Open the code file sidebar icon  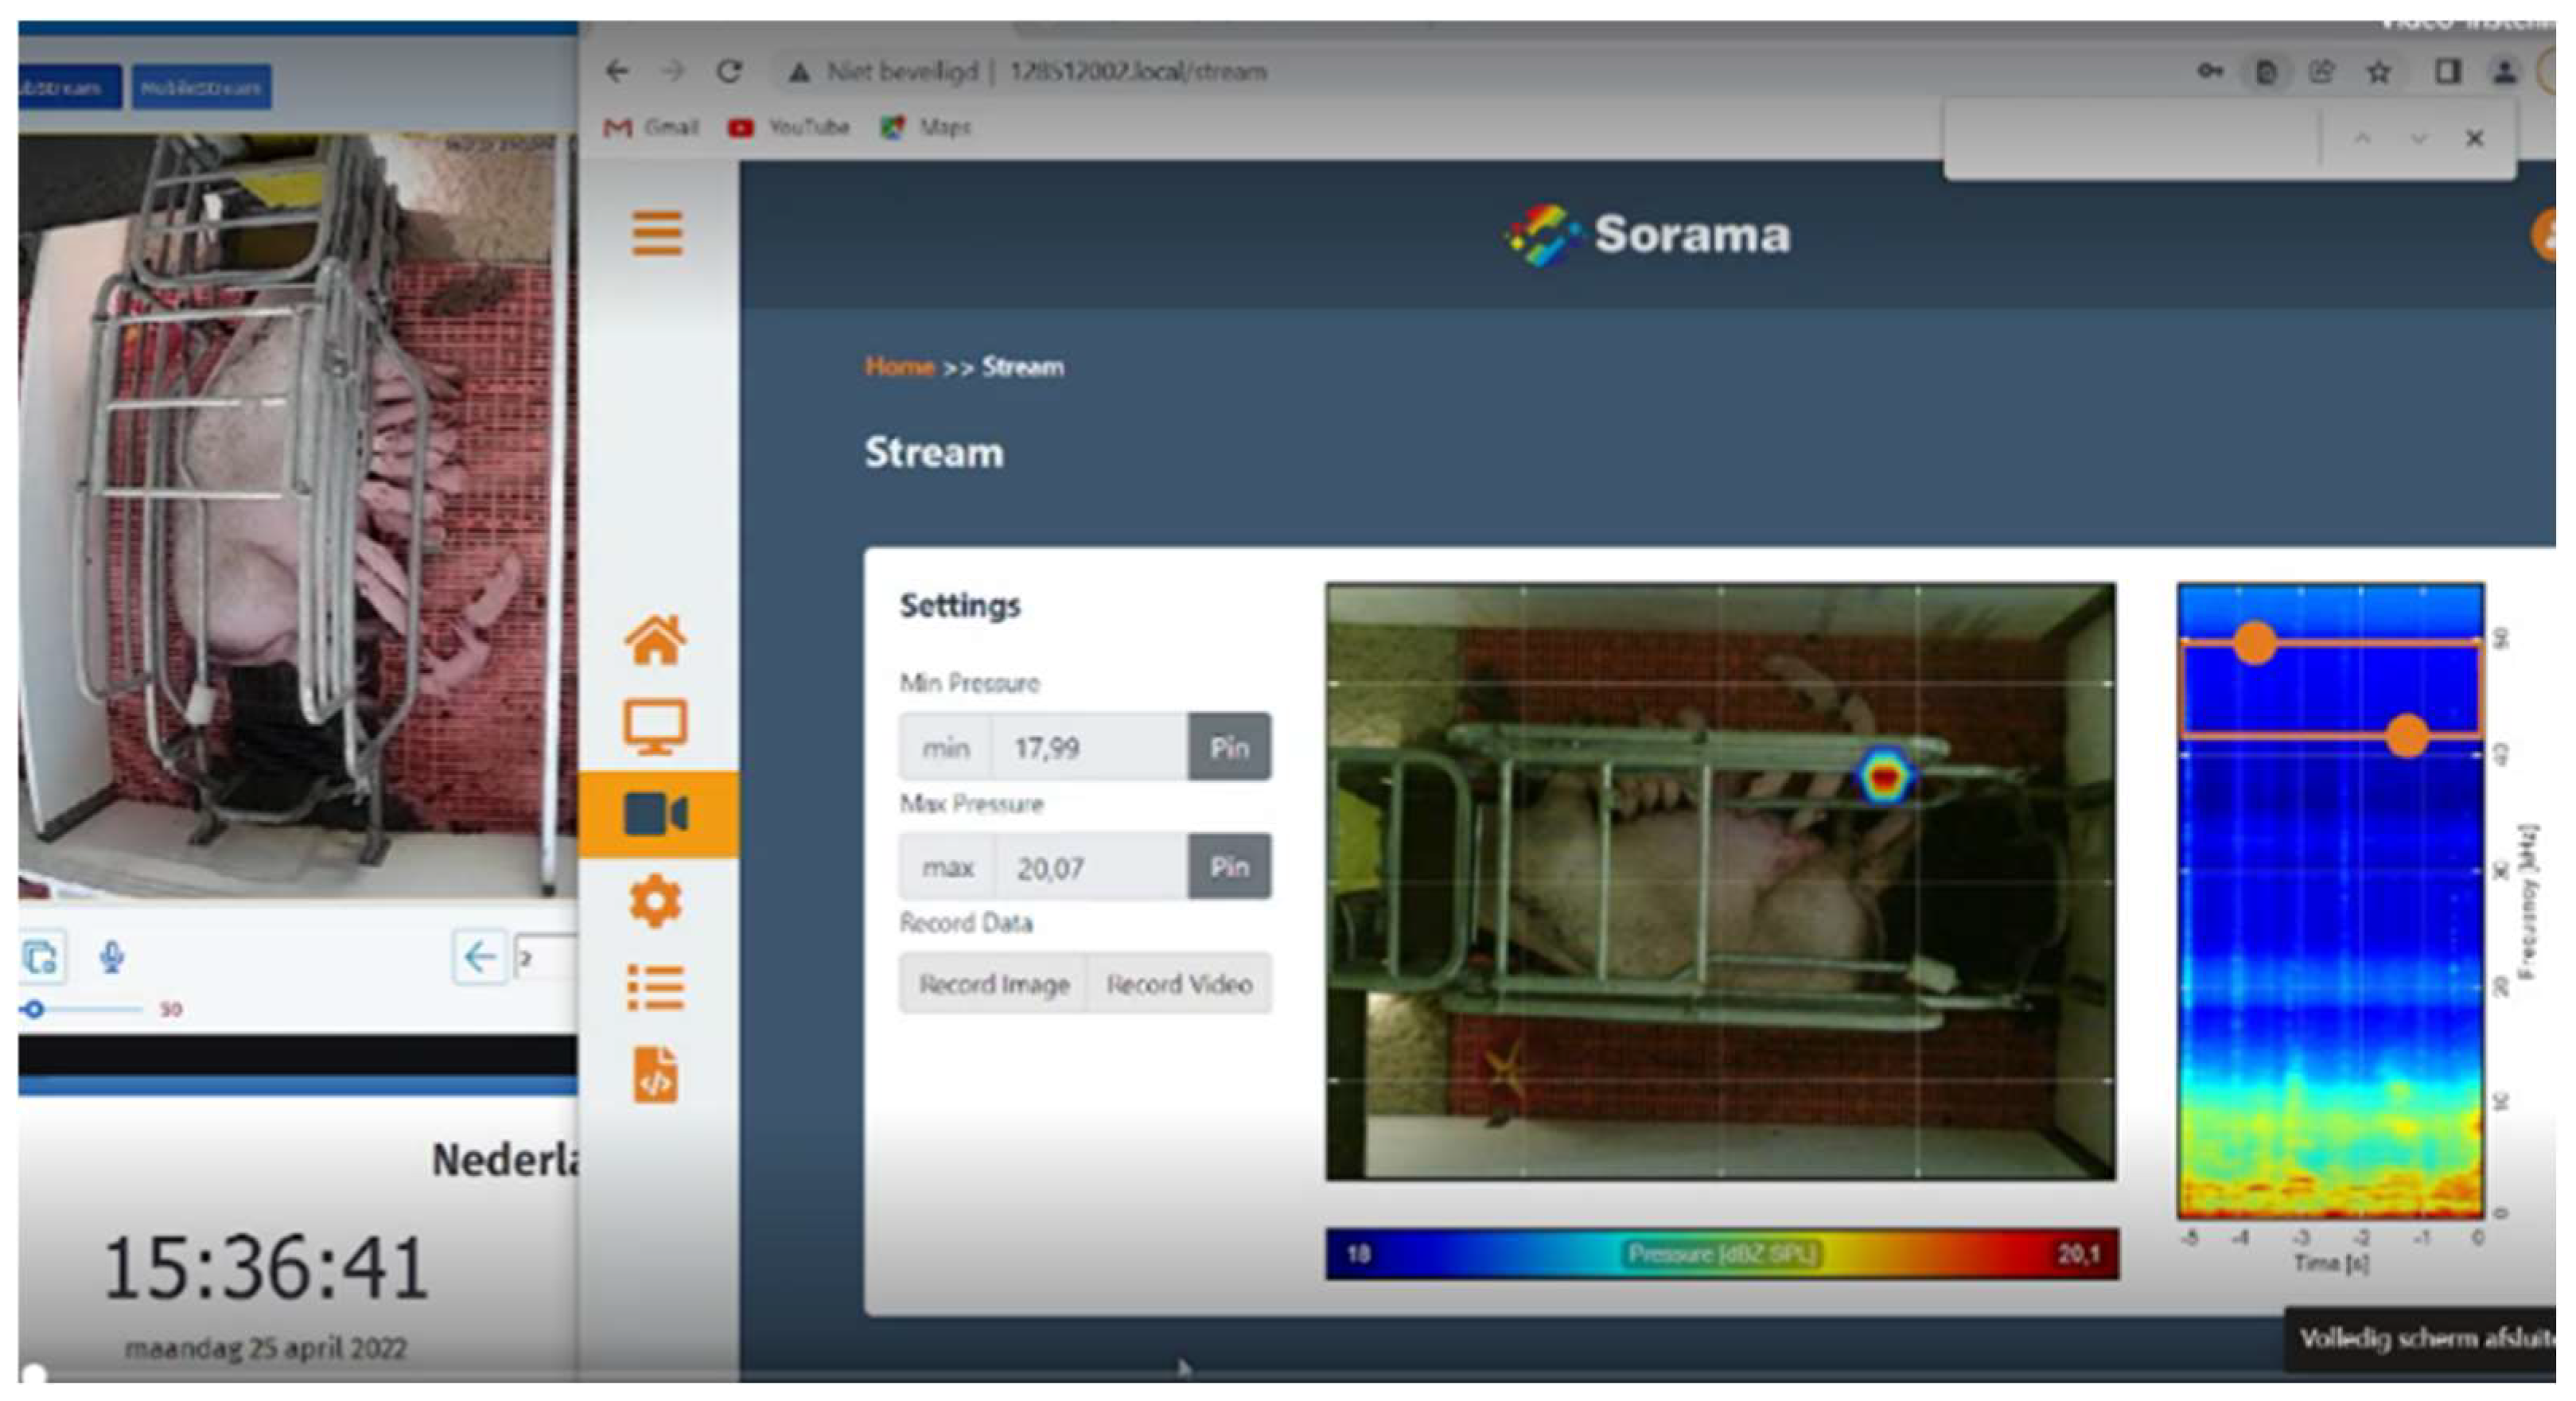[x=656, y=1076]
